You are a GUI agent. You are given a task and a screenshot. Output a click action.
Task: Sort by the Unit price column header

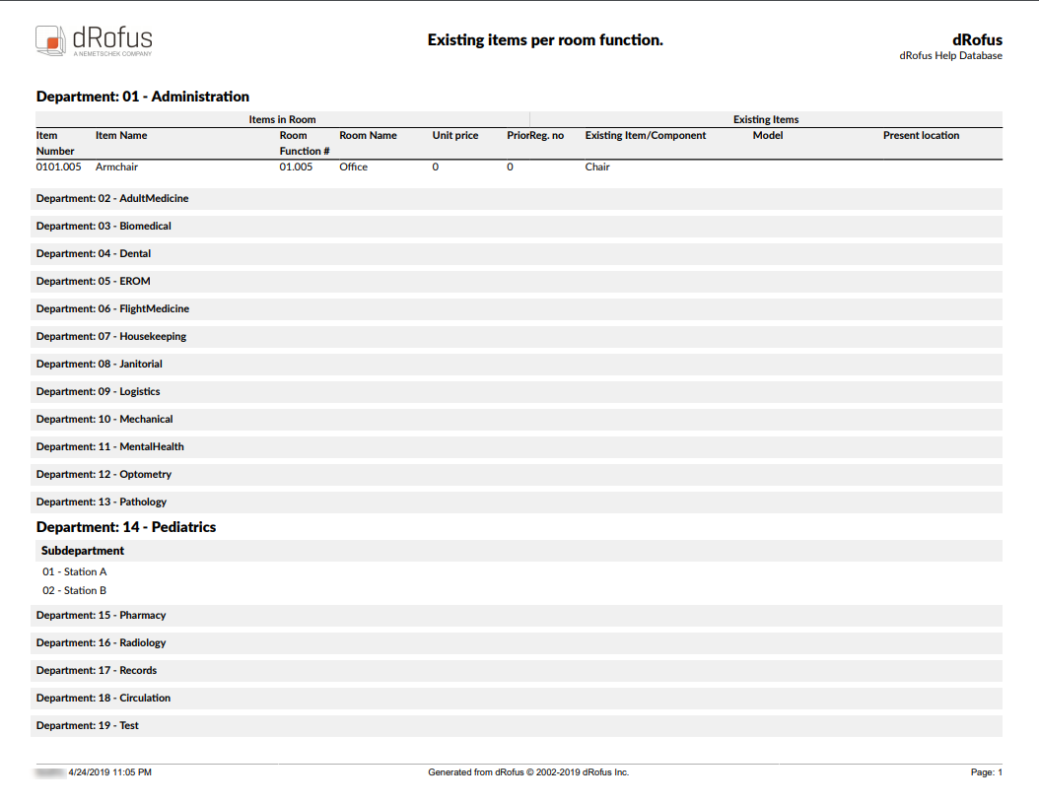coord(454,135)
